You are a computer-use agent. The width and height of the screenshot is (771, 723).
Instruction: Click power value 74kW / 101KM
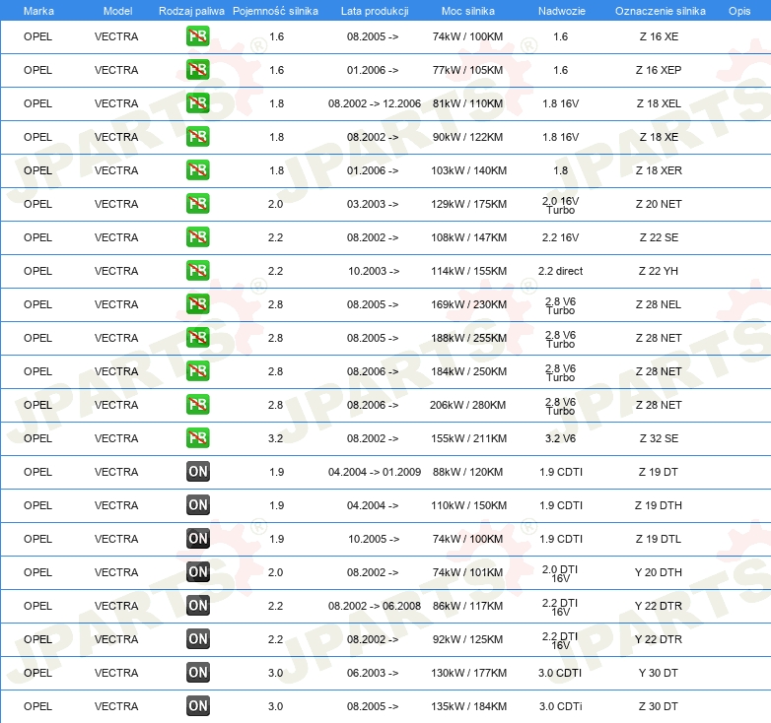[467, 571]
